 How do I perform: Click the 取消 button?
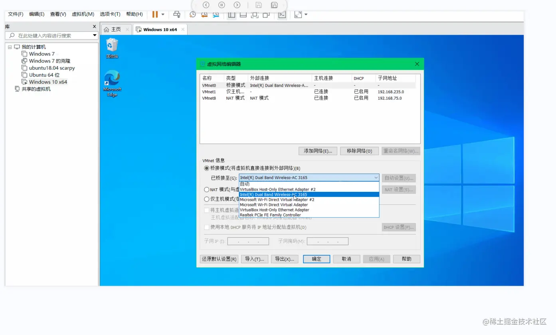[x=346, y=259]
